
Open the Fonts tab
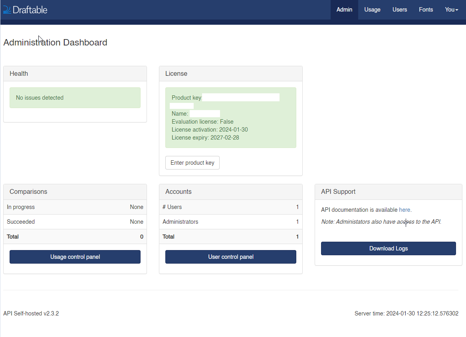(x=426, y=10)
